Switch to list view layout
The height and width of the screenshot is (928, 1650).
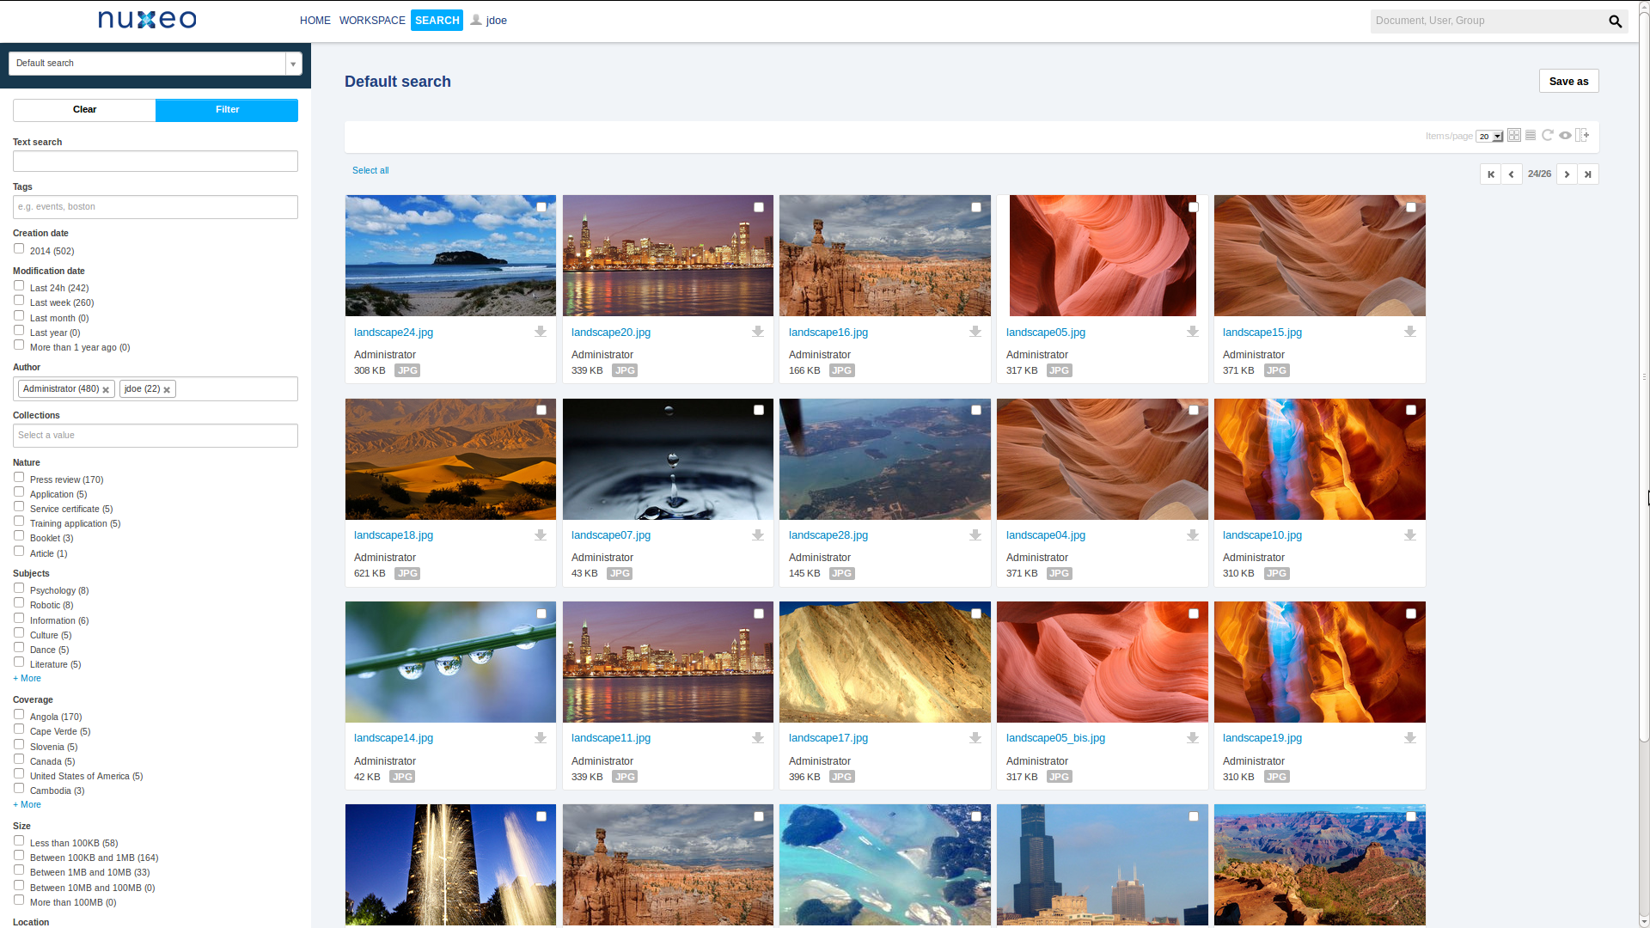tap(1531, 136)
